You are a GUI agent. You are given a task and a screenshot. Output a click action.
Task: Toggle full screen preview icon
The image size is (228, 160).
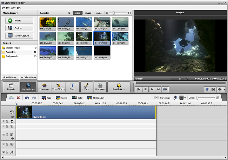207,89
